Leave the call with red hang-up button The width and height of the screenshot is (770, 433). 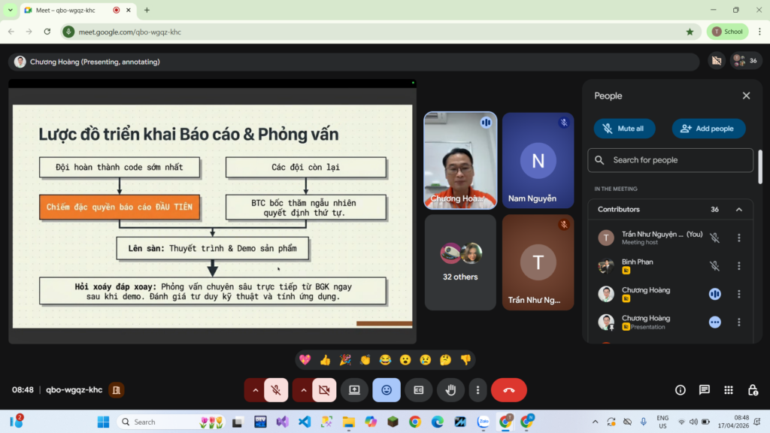point(509,390)
